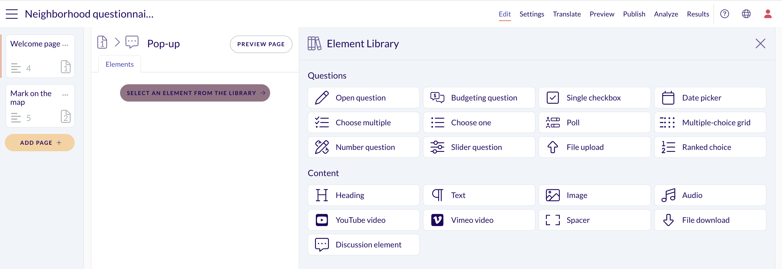This screenshot has width=782, height=269.
Task: Open the Analyze tab
Action: 666,14
